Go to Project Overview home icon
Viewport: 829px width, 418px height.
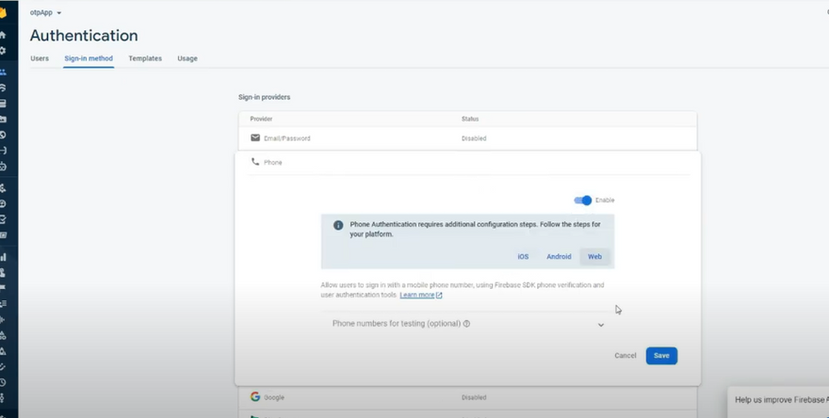coord(3,35)
